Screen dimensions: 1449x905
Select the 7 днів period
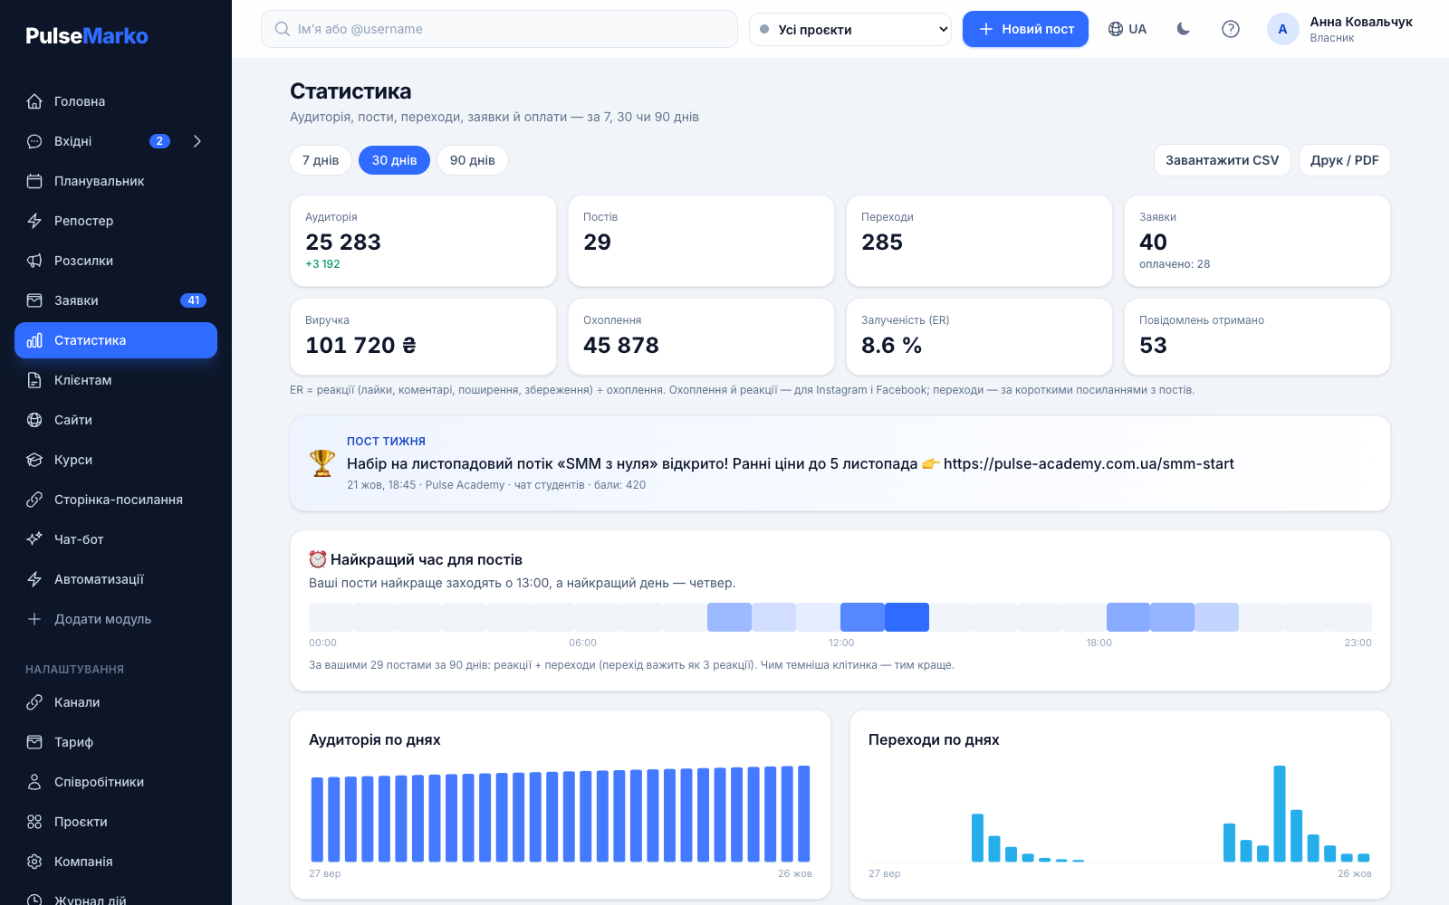click(321, 160)
